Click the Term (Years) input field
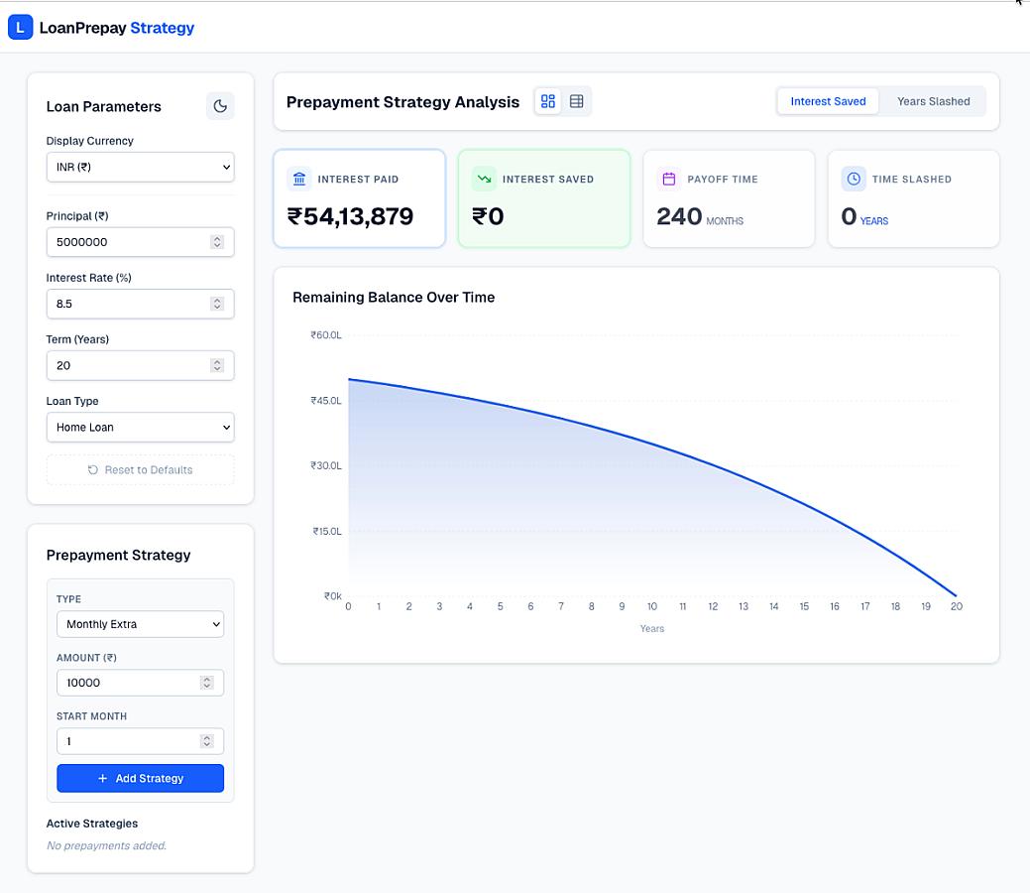The image size is (1030, 893). [x=141, y=365]
